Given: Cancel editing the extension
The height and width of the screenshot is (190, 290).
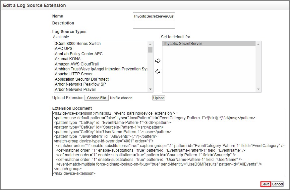Looking at the screenshot, I should point(277,184).
